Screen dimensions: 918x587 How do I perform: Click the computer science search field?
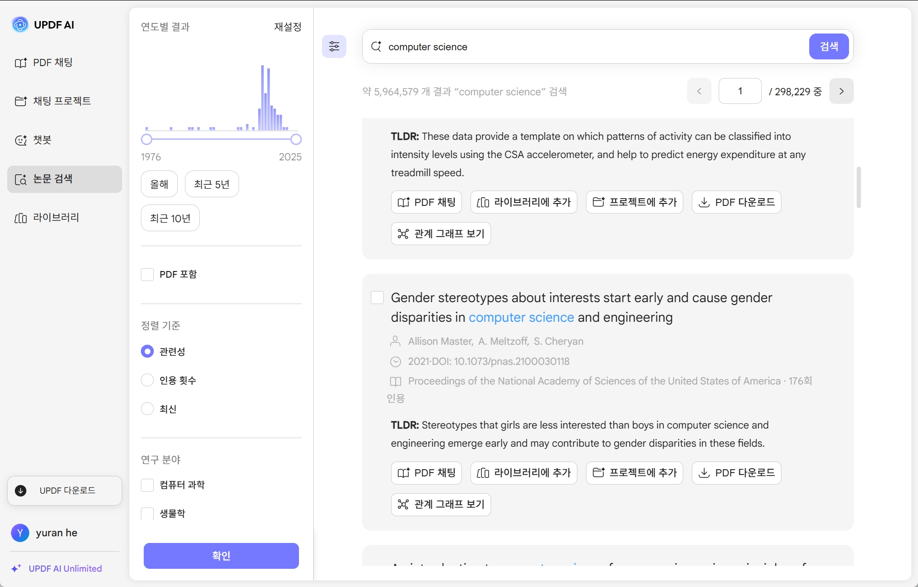594,47
